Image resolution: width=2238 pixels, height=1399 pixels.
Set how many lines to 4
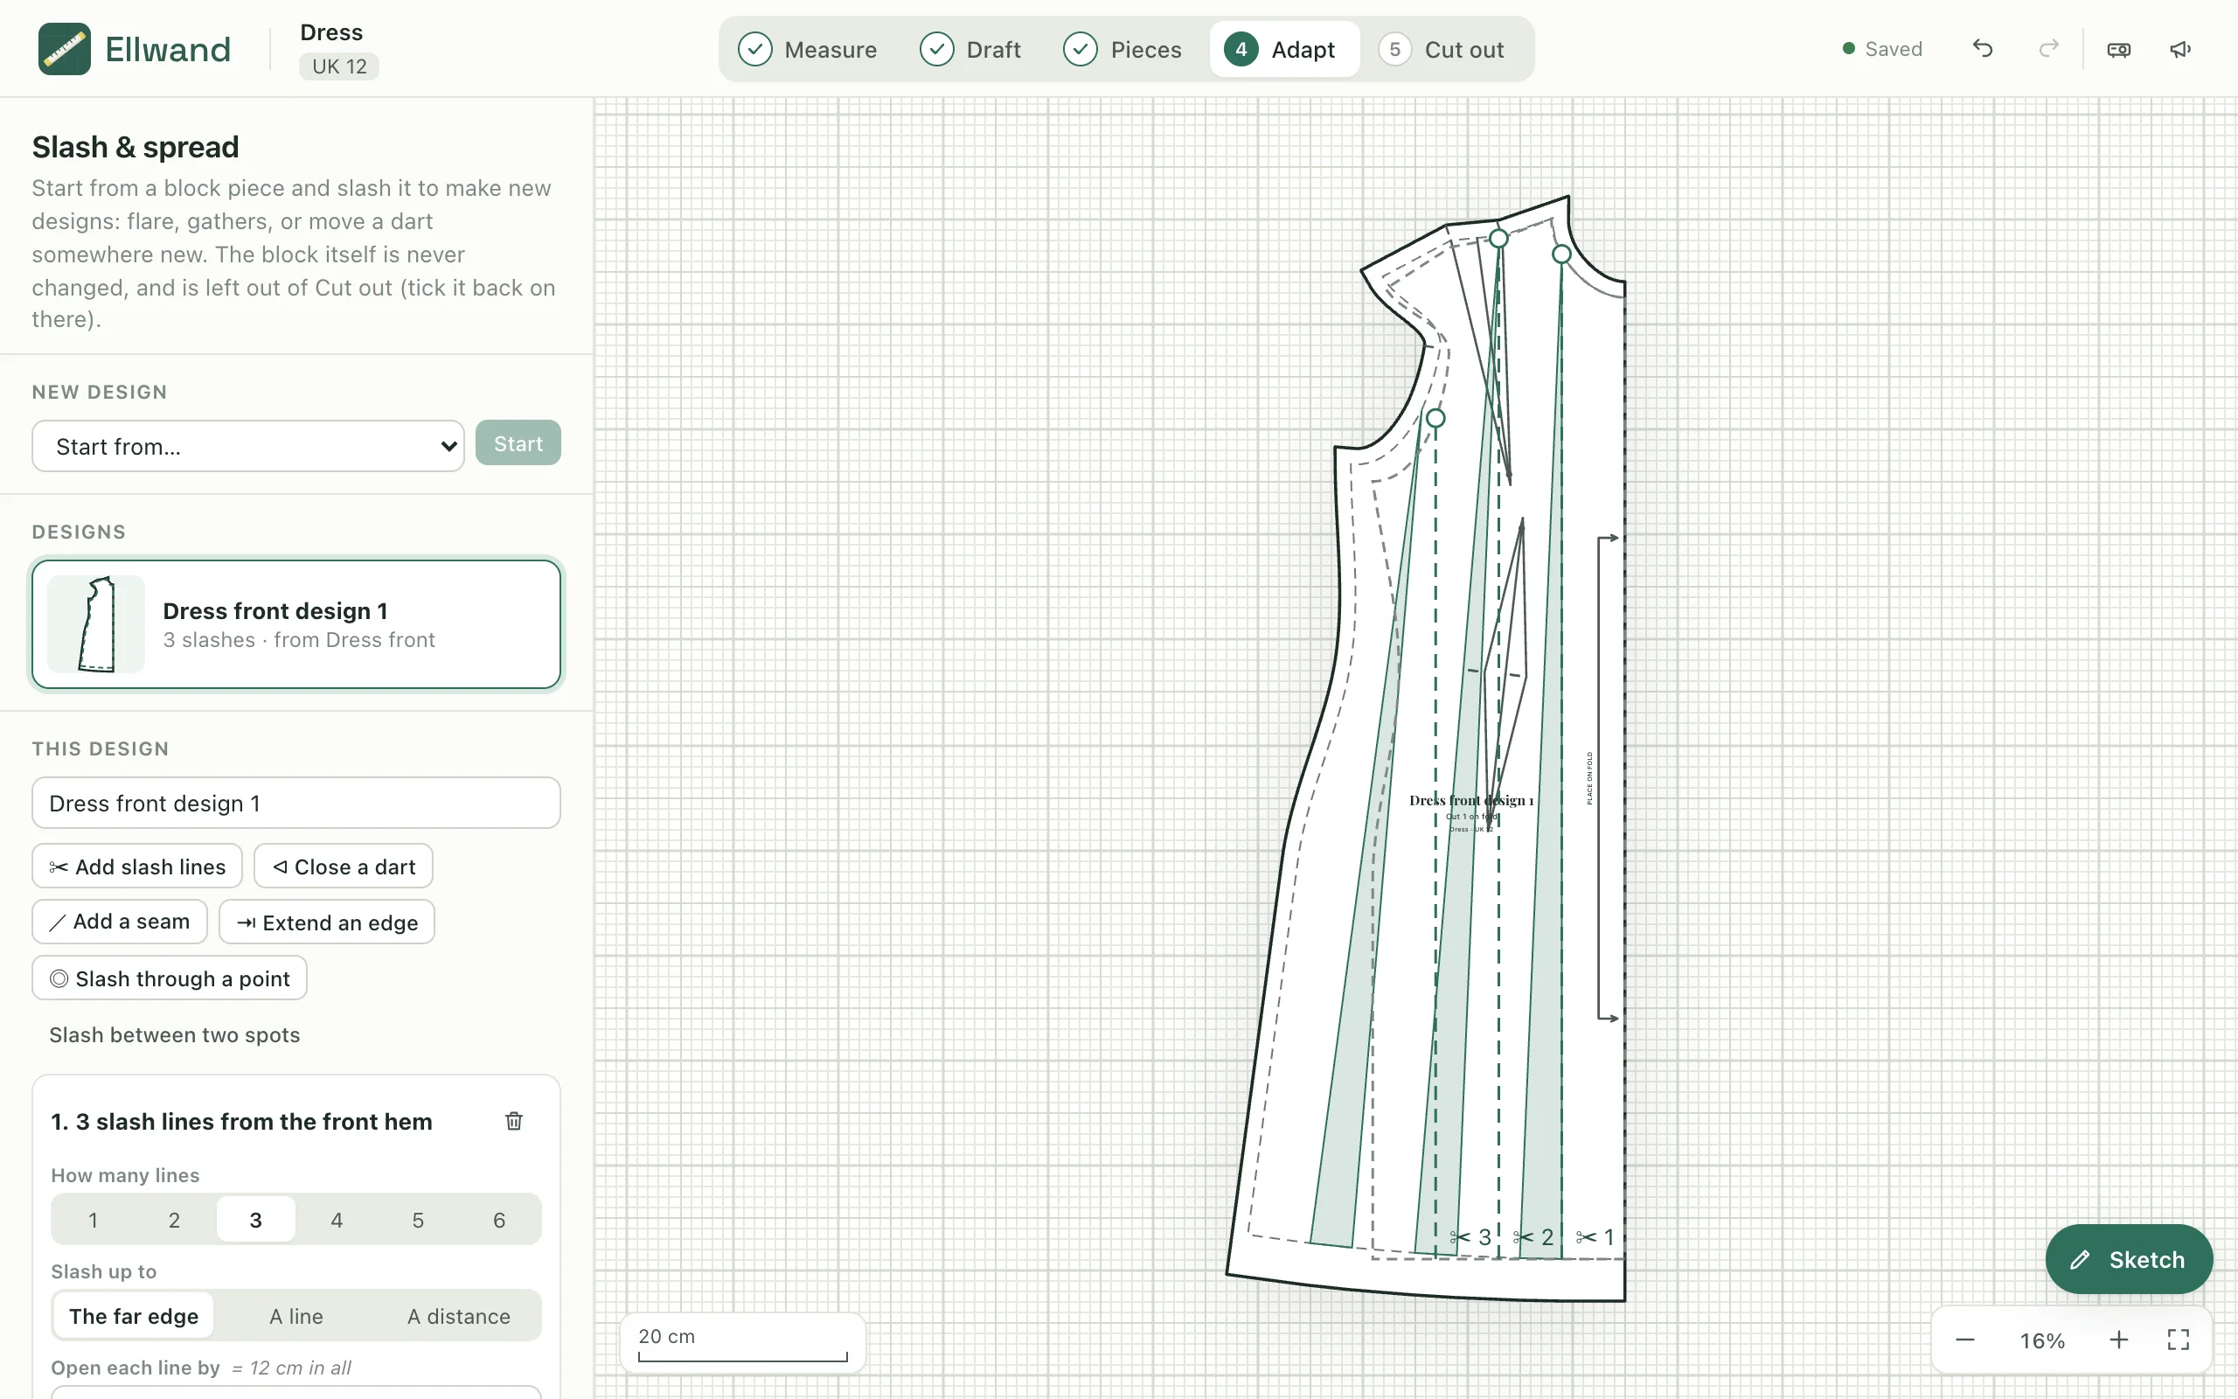tap(337, 1220)
